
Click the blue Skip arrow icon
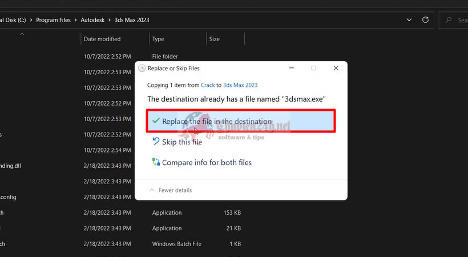coord(155,142)
